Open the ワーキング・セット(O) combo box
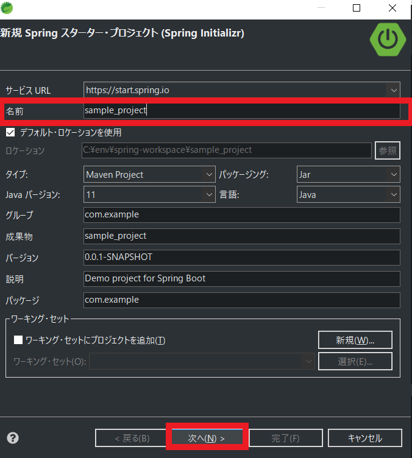 point(202,361)
